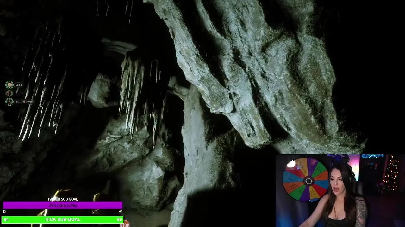Click the colorful prize wheel in the webcam

pyautogui.click(x=306, y=180)
